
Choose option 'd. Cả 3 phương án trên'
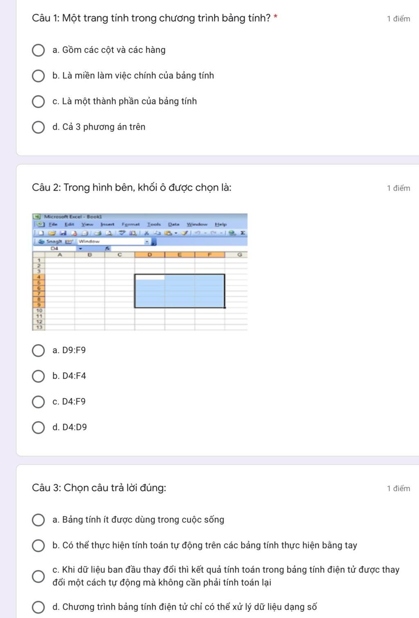[38, 127]
